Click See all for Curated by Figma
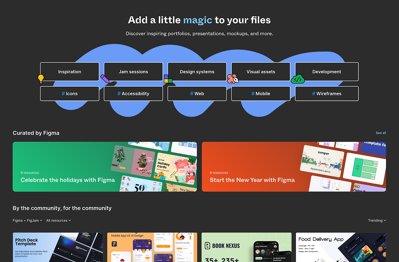The image size is (399, 262). point(381,133)
